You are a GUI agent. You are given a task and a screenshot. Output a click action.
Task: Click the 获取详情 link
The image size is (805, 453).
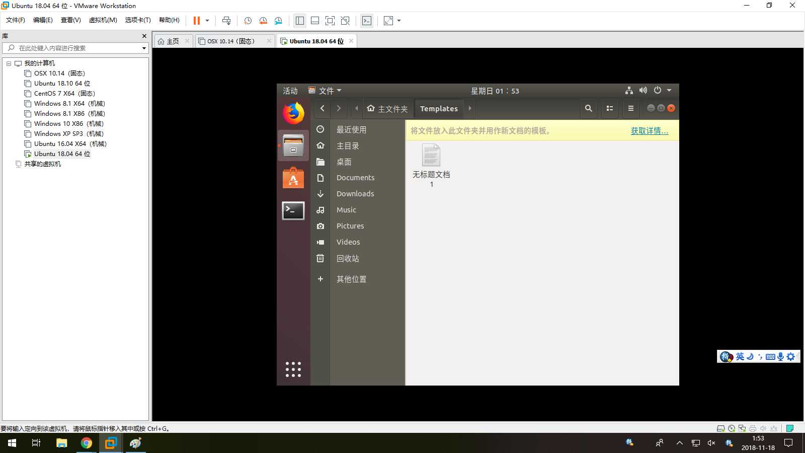[650, 131]
